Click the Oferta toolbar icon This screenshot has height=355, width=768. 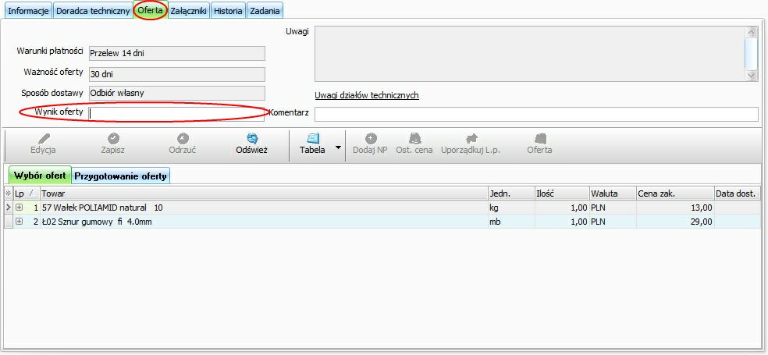click(x=539, y=138)
